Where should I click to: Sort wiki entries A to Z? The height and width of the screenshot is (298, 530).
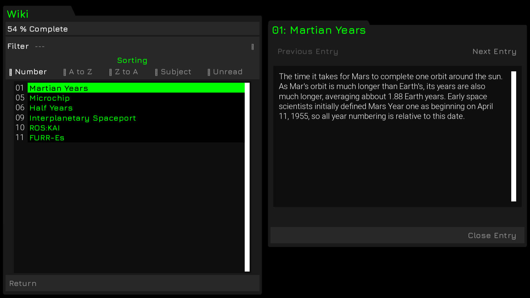coord(78,72)
